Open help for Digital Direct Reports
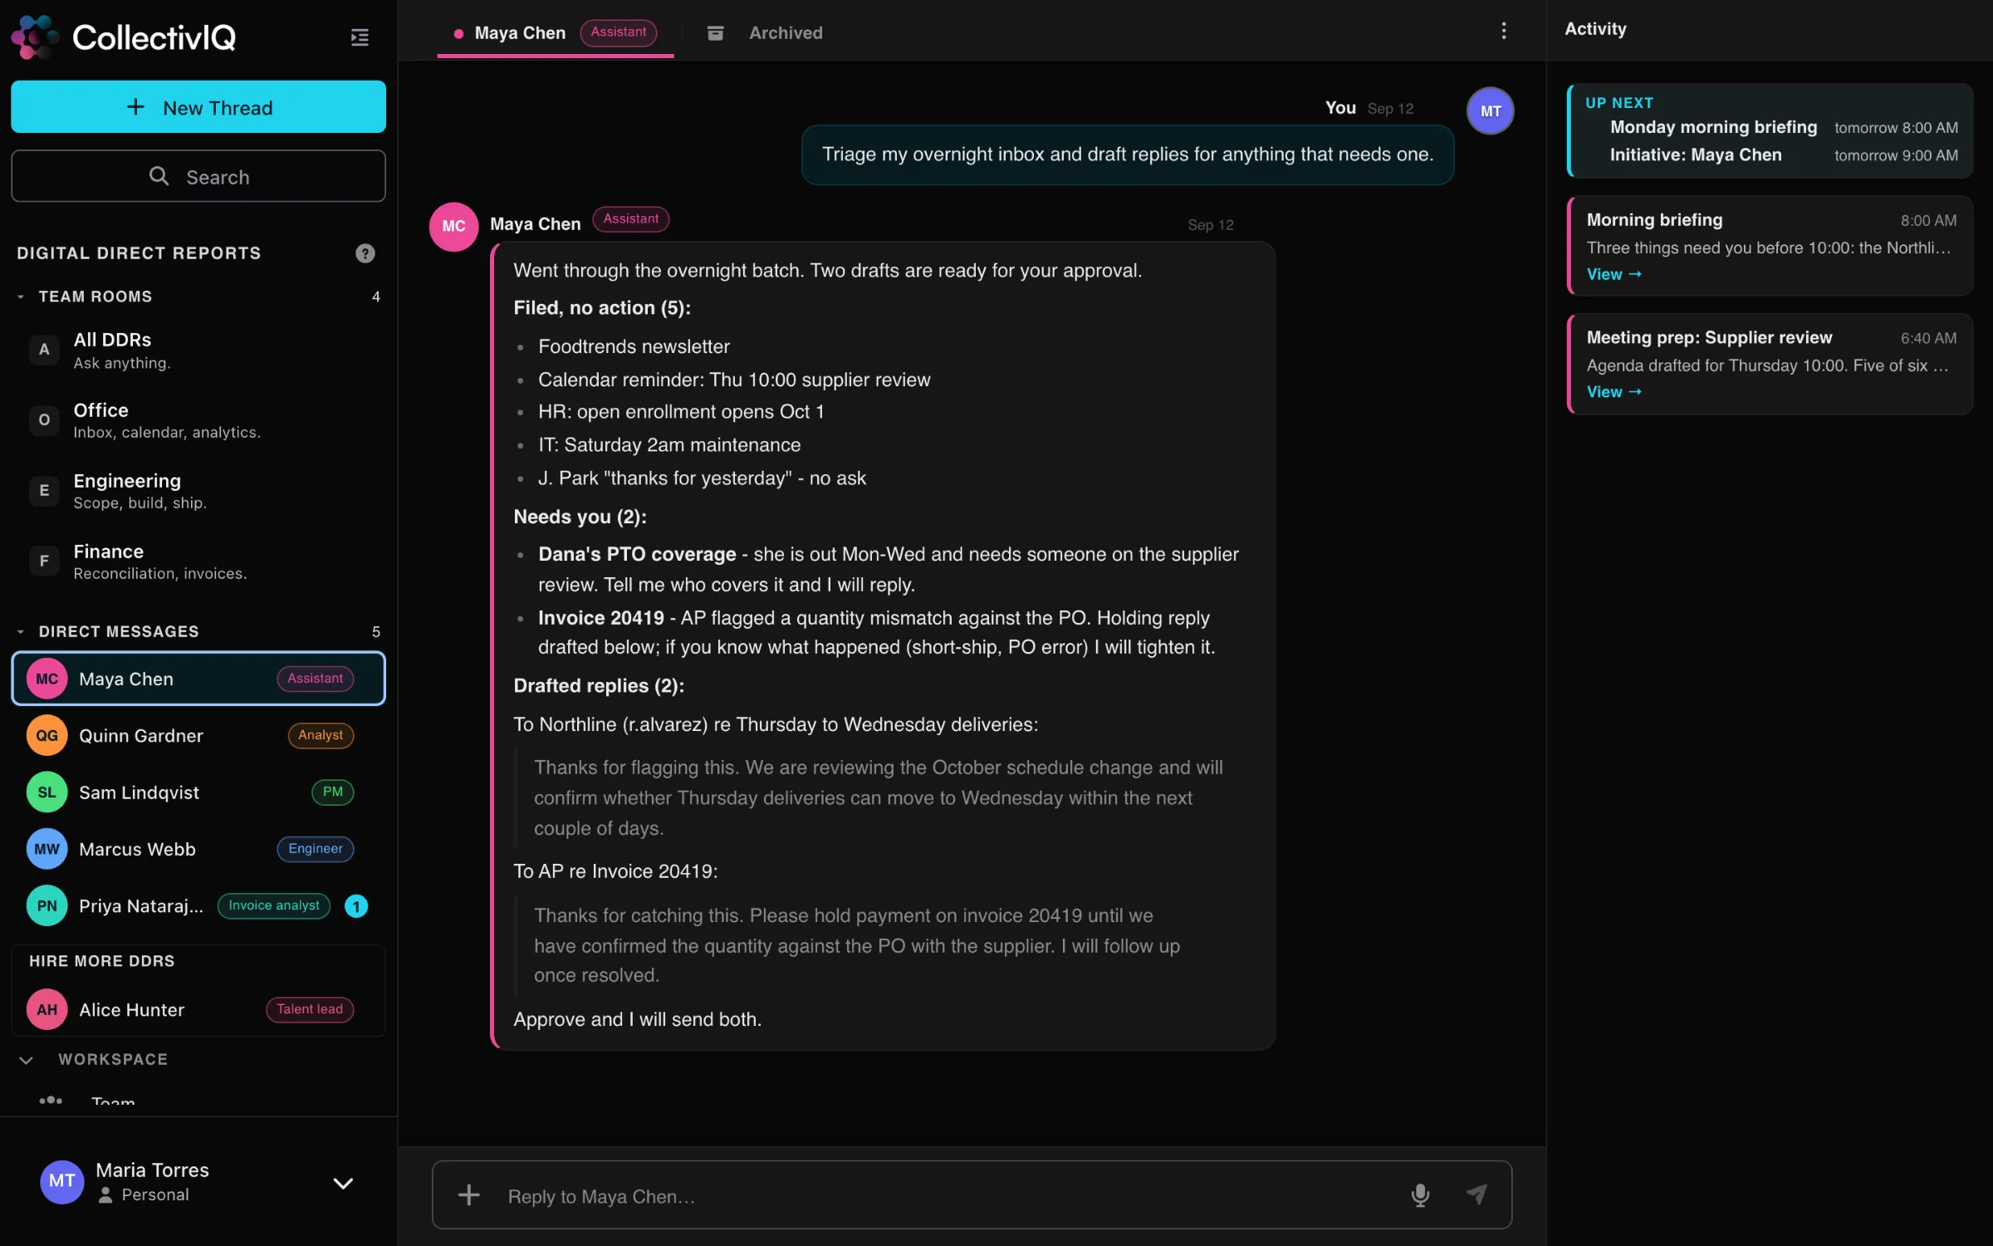This screenshot has height=1246, width=1993. pyautogui.click(x=365, y=253)
